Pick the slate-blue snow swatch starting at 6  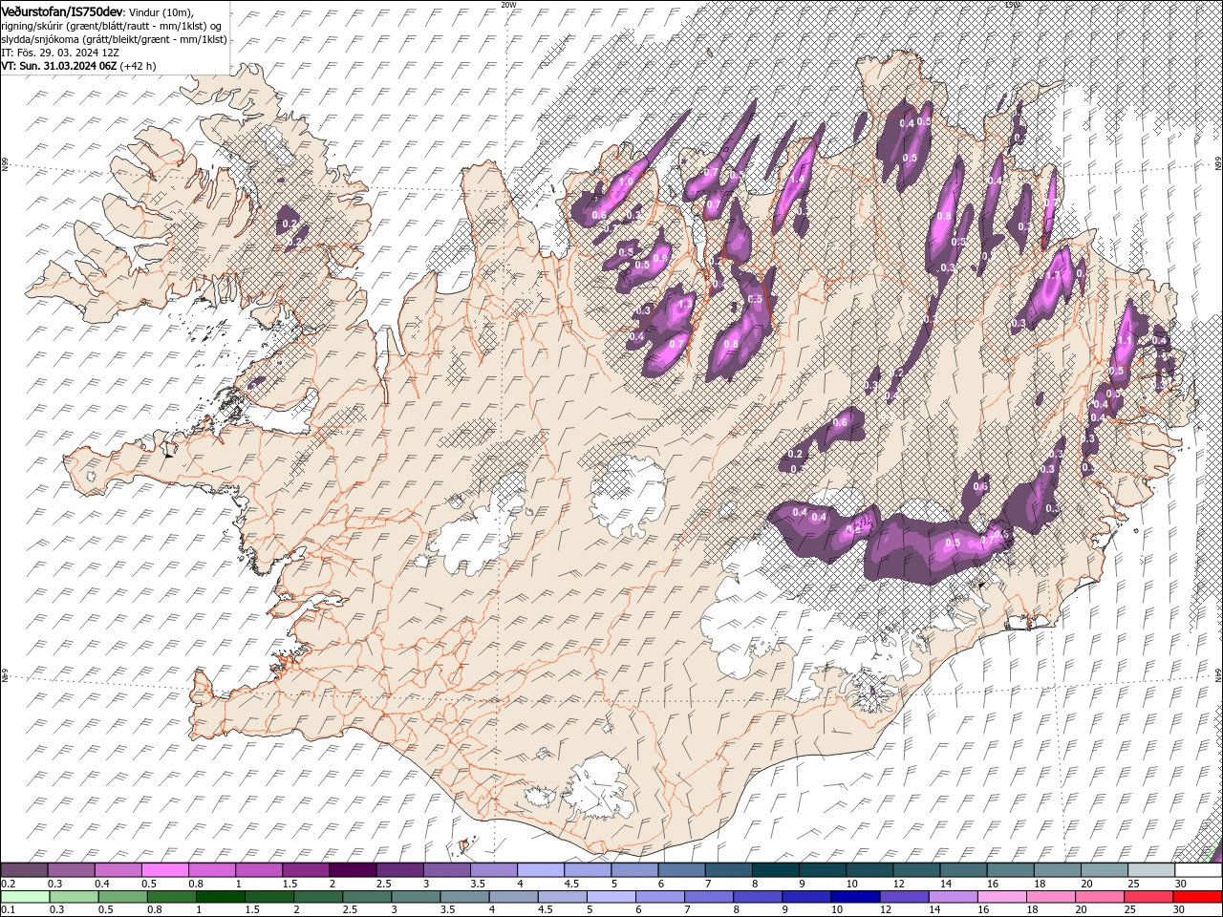click(681, 870)
